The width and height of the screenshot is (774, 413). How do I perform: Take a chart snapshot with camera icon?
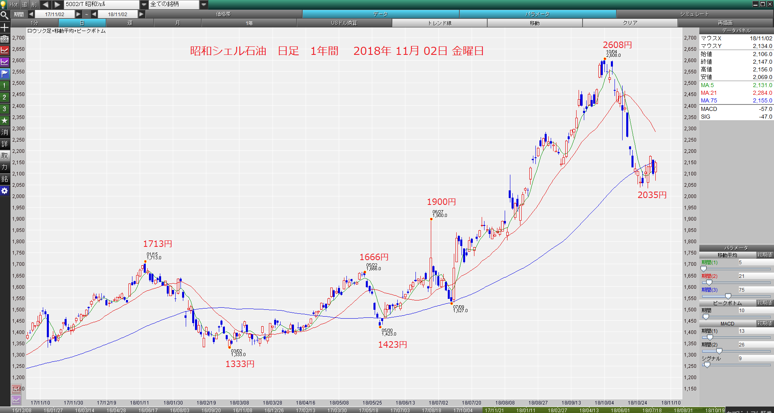[4, 39]
